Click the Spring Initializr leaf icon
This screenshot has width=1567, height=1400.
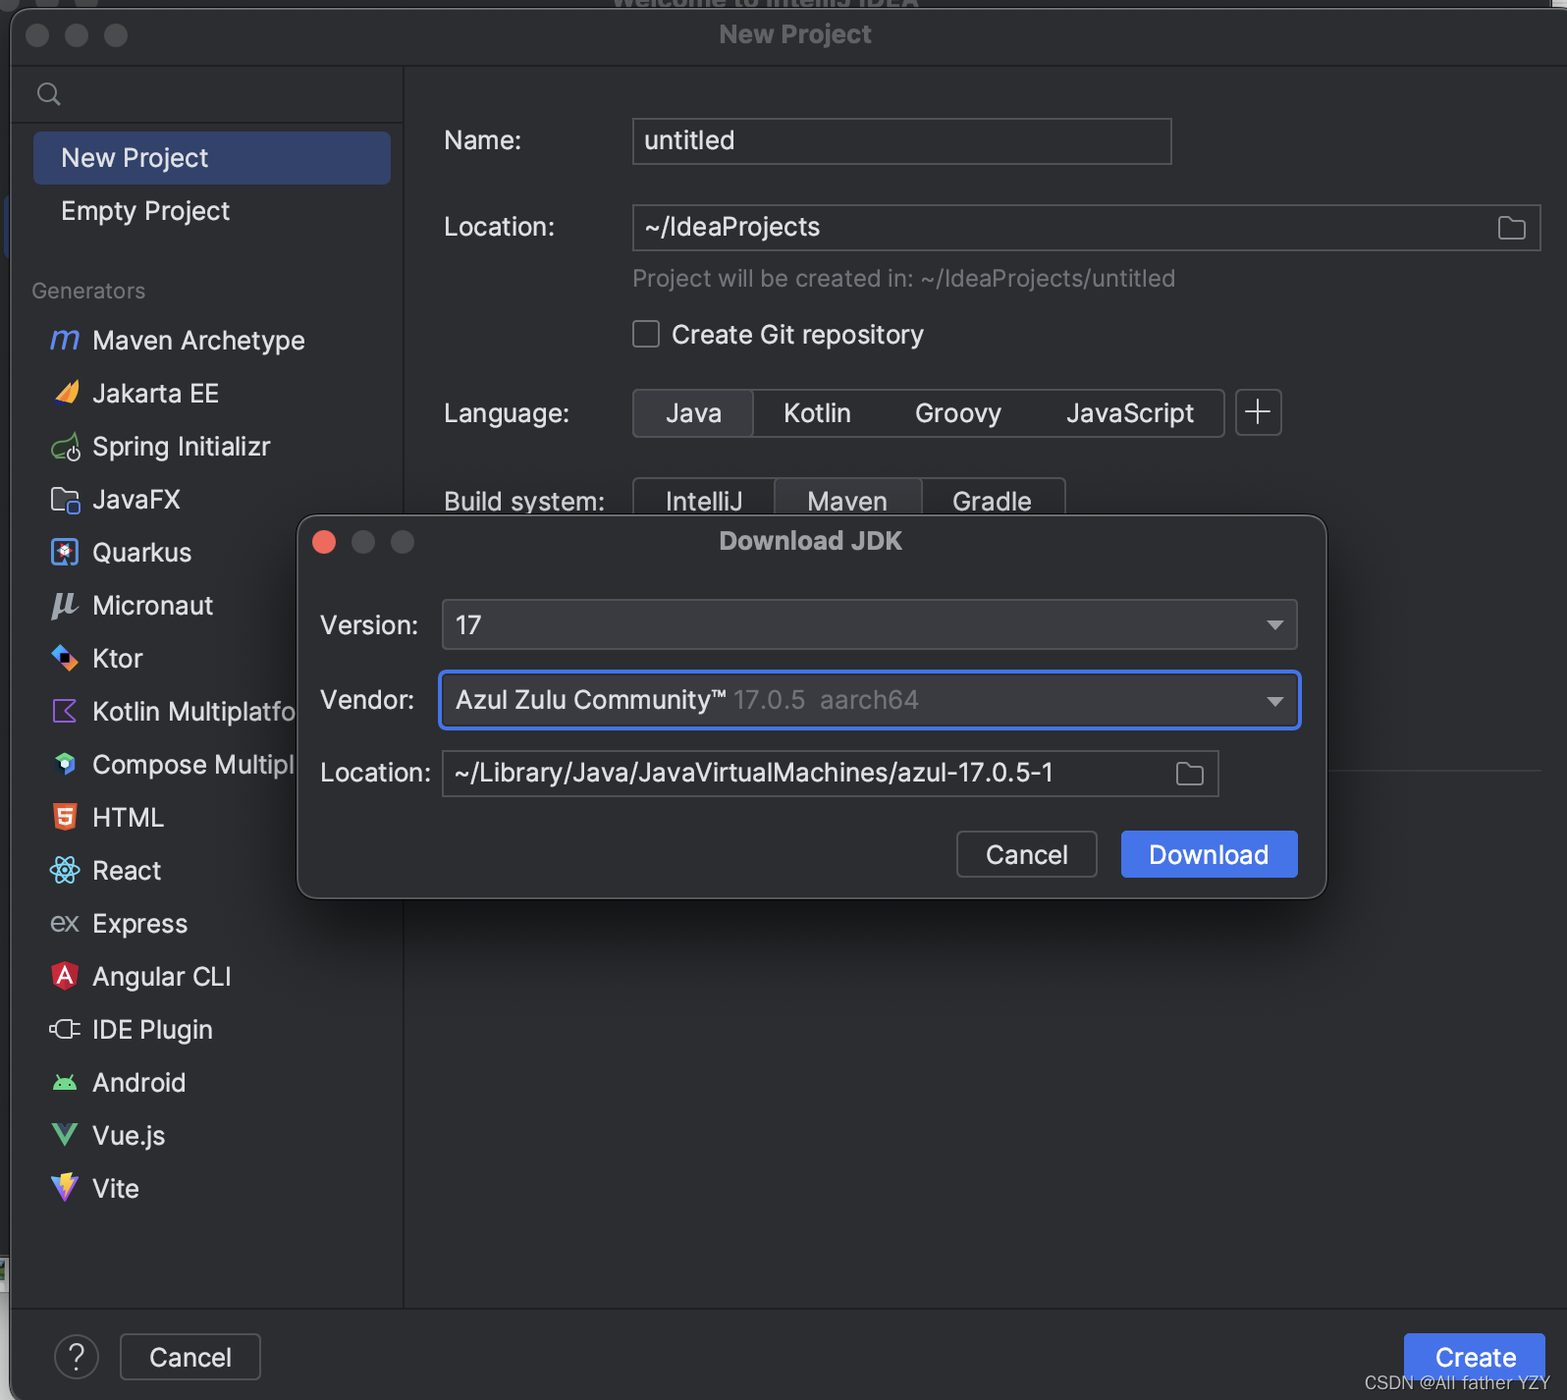click(x=65, y=447)
